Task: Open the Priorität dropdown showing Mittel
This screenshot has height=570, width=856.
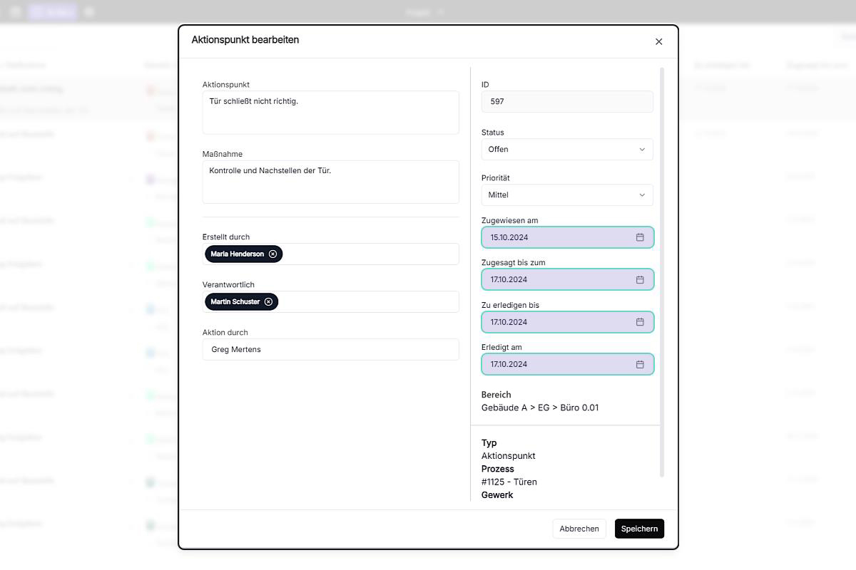Action: pos(567,195)
